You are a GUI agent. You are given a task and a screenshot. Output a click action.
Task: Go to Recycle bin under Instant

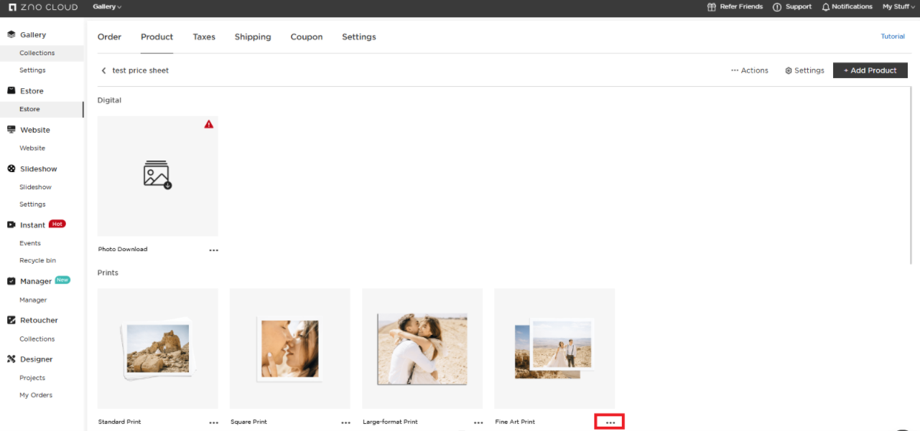point(37,260)
